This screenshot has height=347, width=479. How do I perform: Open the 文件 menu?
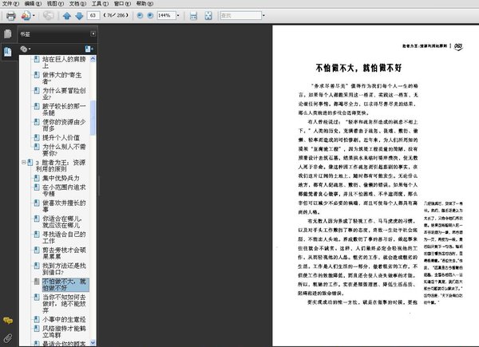[8, 4]
